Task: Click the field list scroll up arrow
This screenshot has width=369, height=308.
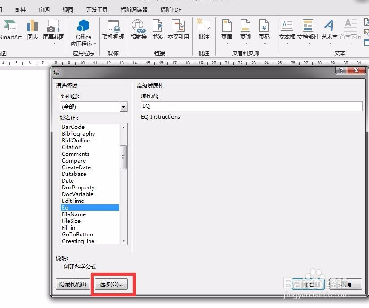Action: [x=123, y=128]
